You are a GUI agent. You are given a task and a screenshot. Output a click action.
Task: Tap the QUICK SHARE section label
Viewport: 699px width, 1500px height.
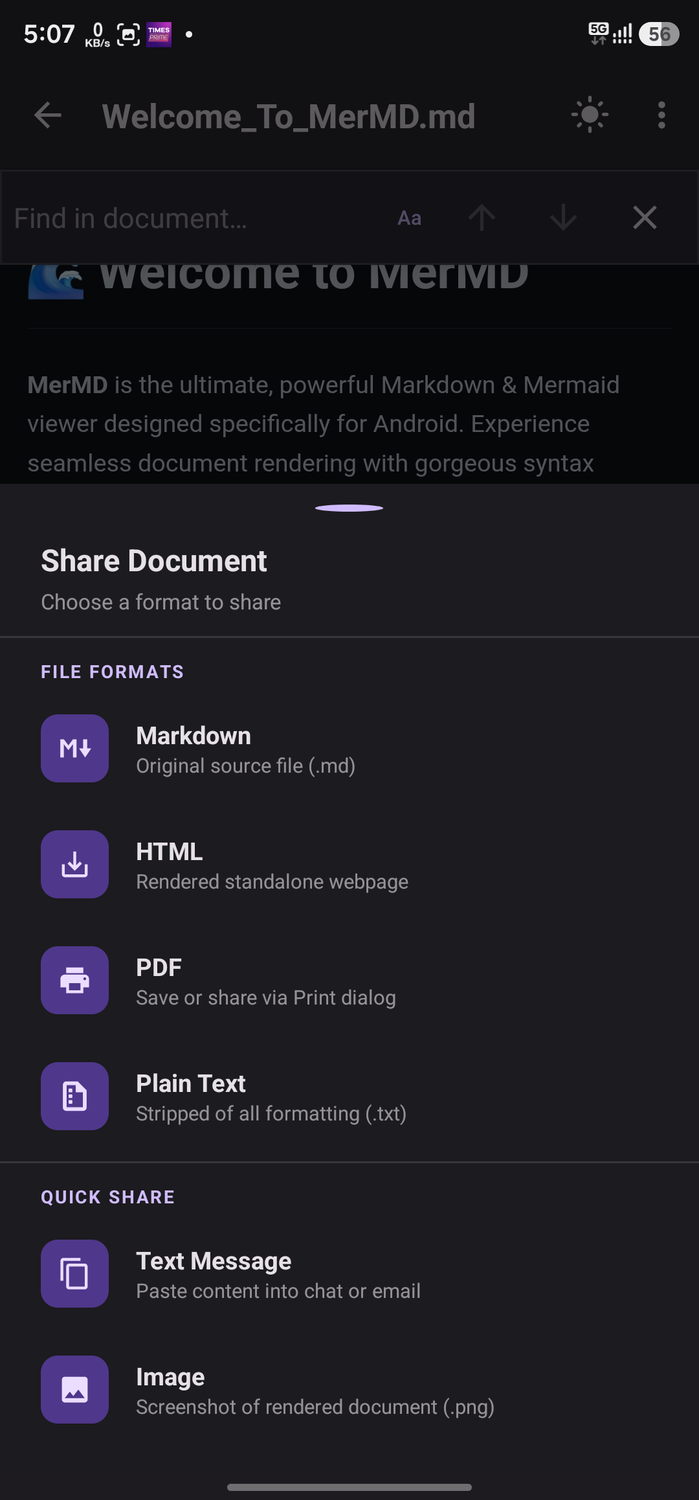108,1197
